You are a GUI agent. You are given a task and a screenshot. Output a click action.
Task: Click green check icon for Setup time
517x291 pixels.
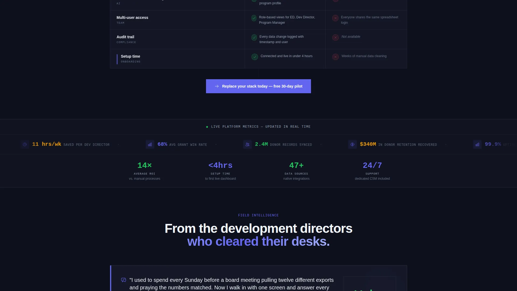(255, 57)
